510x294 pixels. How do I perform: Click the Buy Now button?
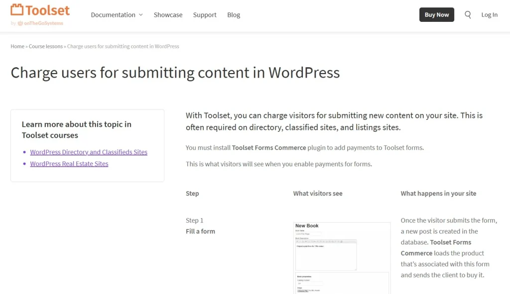pyautogui.click(x=436, y=14)
